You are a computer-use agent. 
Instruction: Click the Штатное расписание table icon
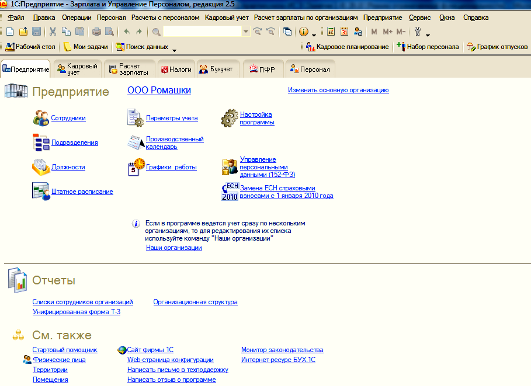click(41, 192)
